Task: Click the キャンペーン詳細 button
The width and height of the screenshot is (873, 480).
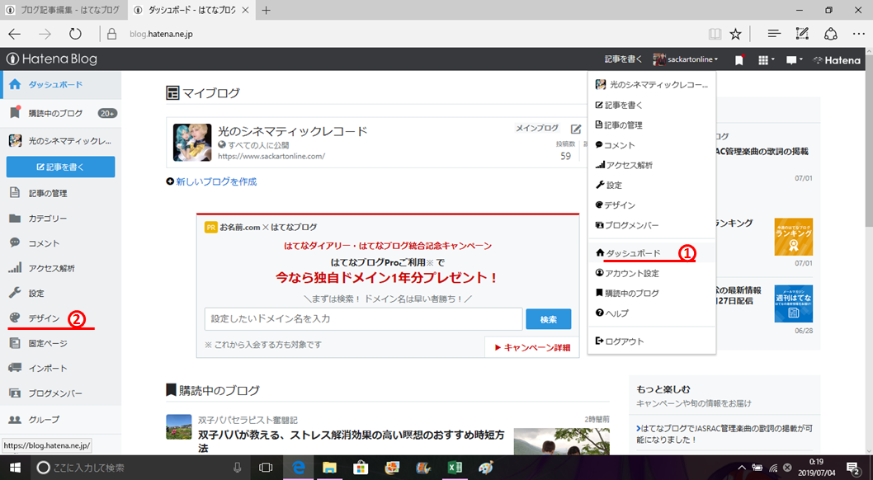Action: coord(532,347)
